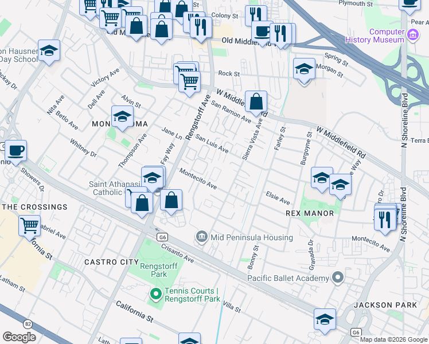Click the Villa St street label
Screen dimensions: 429x344
(232, 307)
